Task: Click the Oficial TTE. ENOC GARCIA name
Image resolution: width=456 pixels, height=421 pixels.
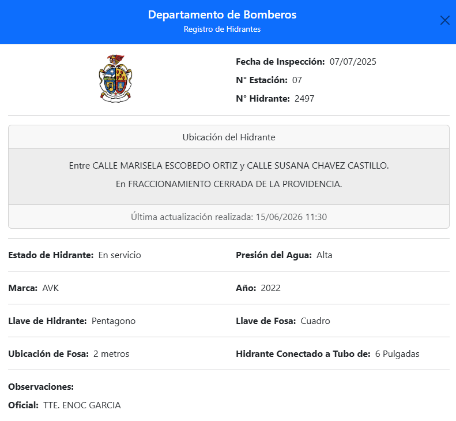Action: coord(82,405)
